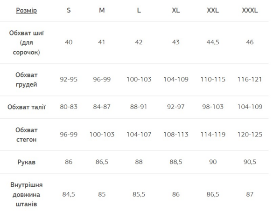This screenshot has width=280, height=211.
Task: Click the 116-121 chest value for XXXL
Action: 250,80
